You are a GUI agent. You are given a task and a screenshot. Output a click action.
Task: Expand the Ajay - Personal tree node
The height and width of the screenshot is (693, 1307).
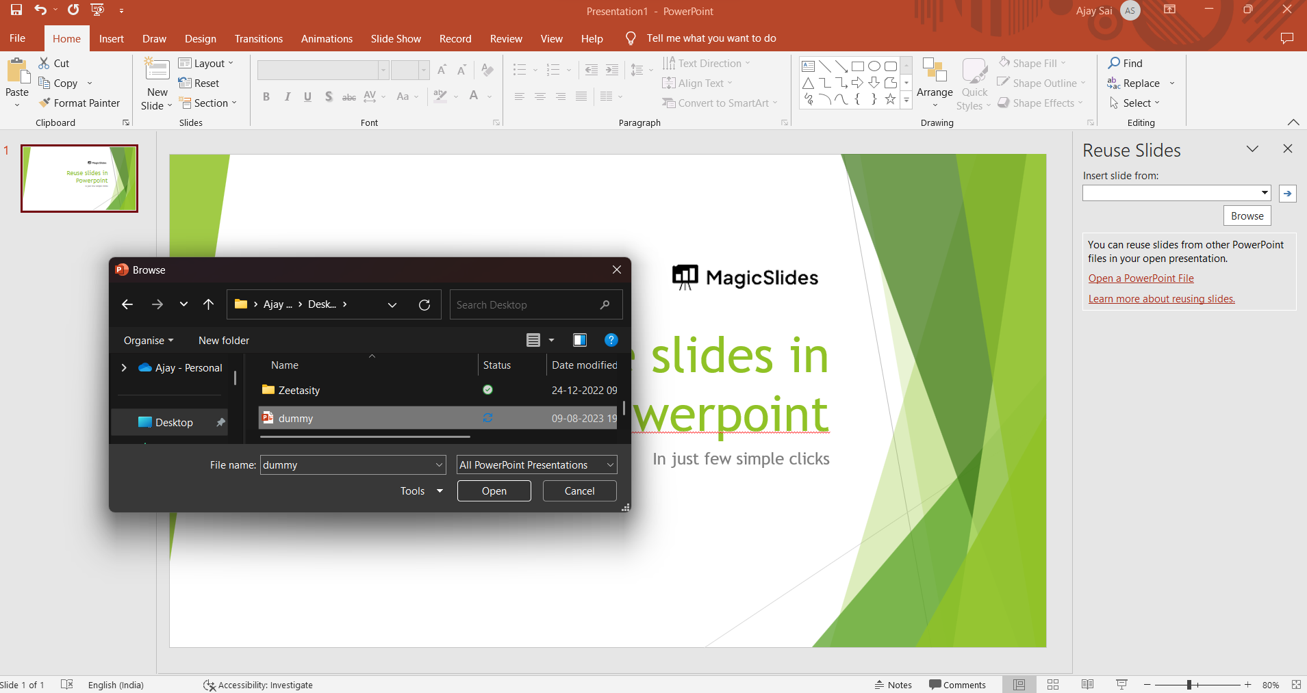pyautogui.click(x=124, y=368)
